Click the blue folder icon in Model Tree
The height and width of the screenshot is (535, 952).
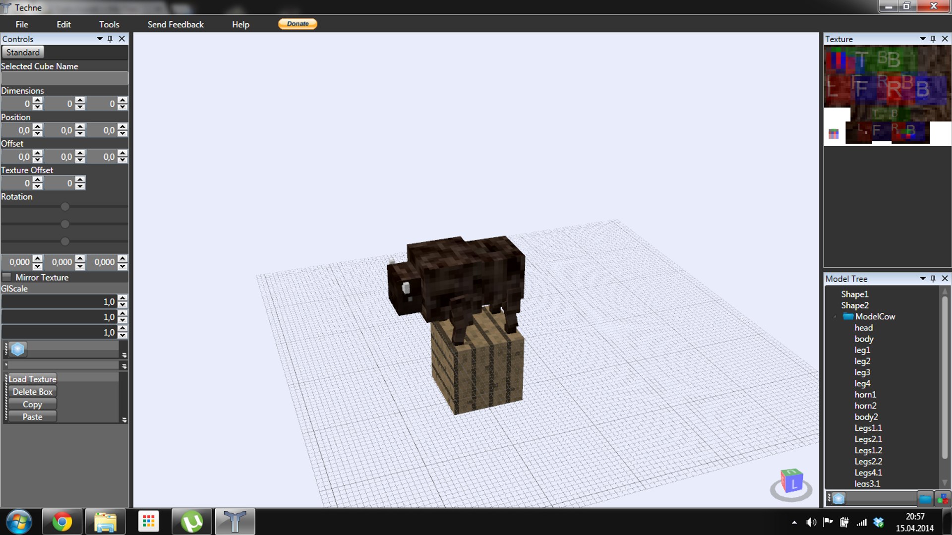click(925, 498)
